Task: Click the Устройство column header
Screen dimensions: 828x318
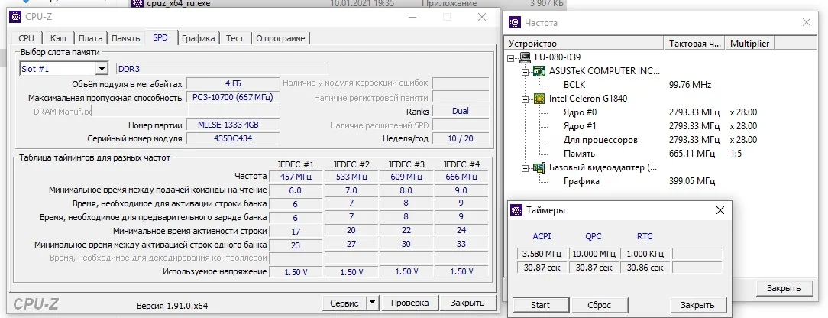Action: [x=584, y=44]
